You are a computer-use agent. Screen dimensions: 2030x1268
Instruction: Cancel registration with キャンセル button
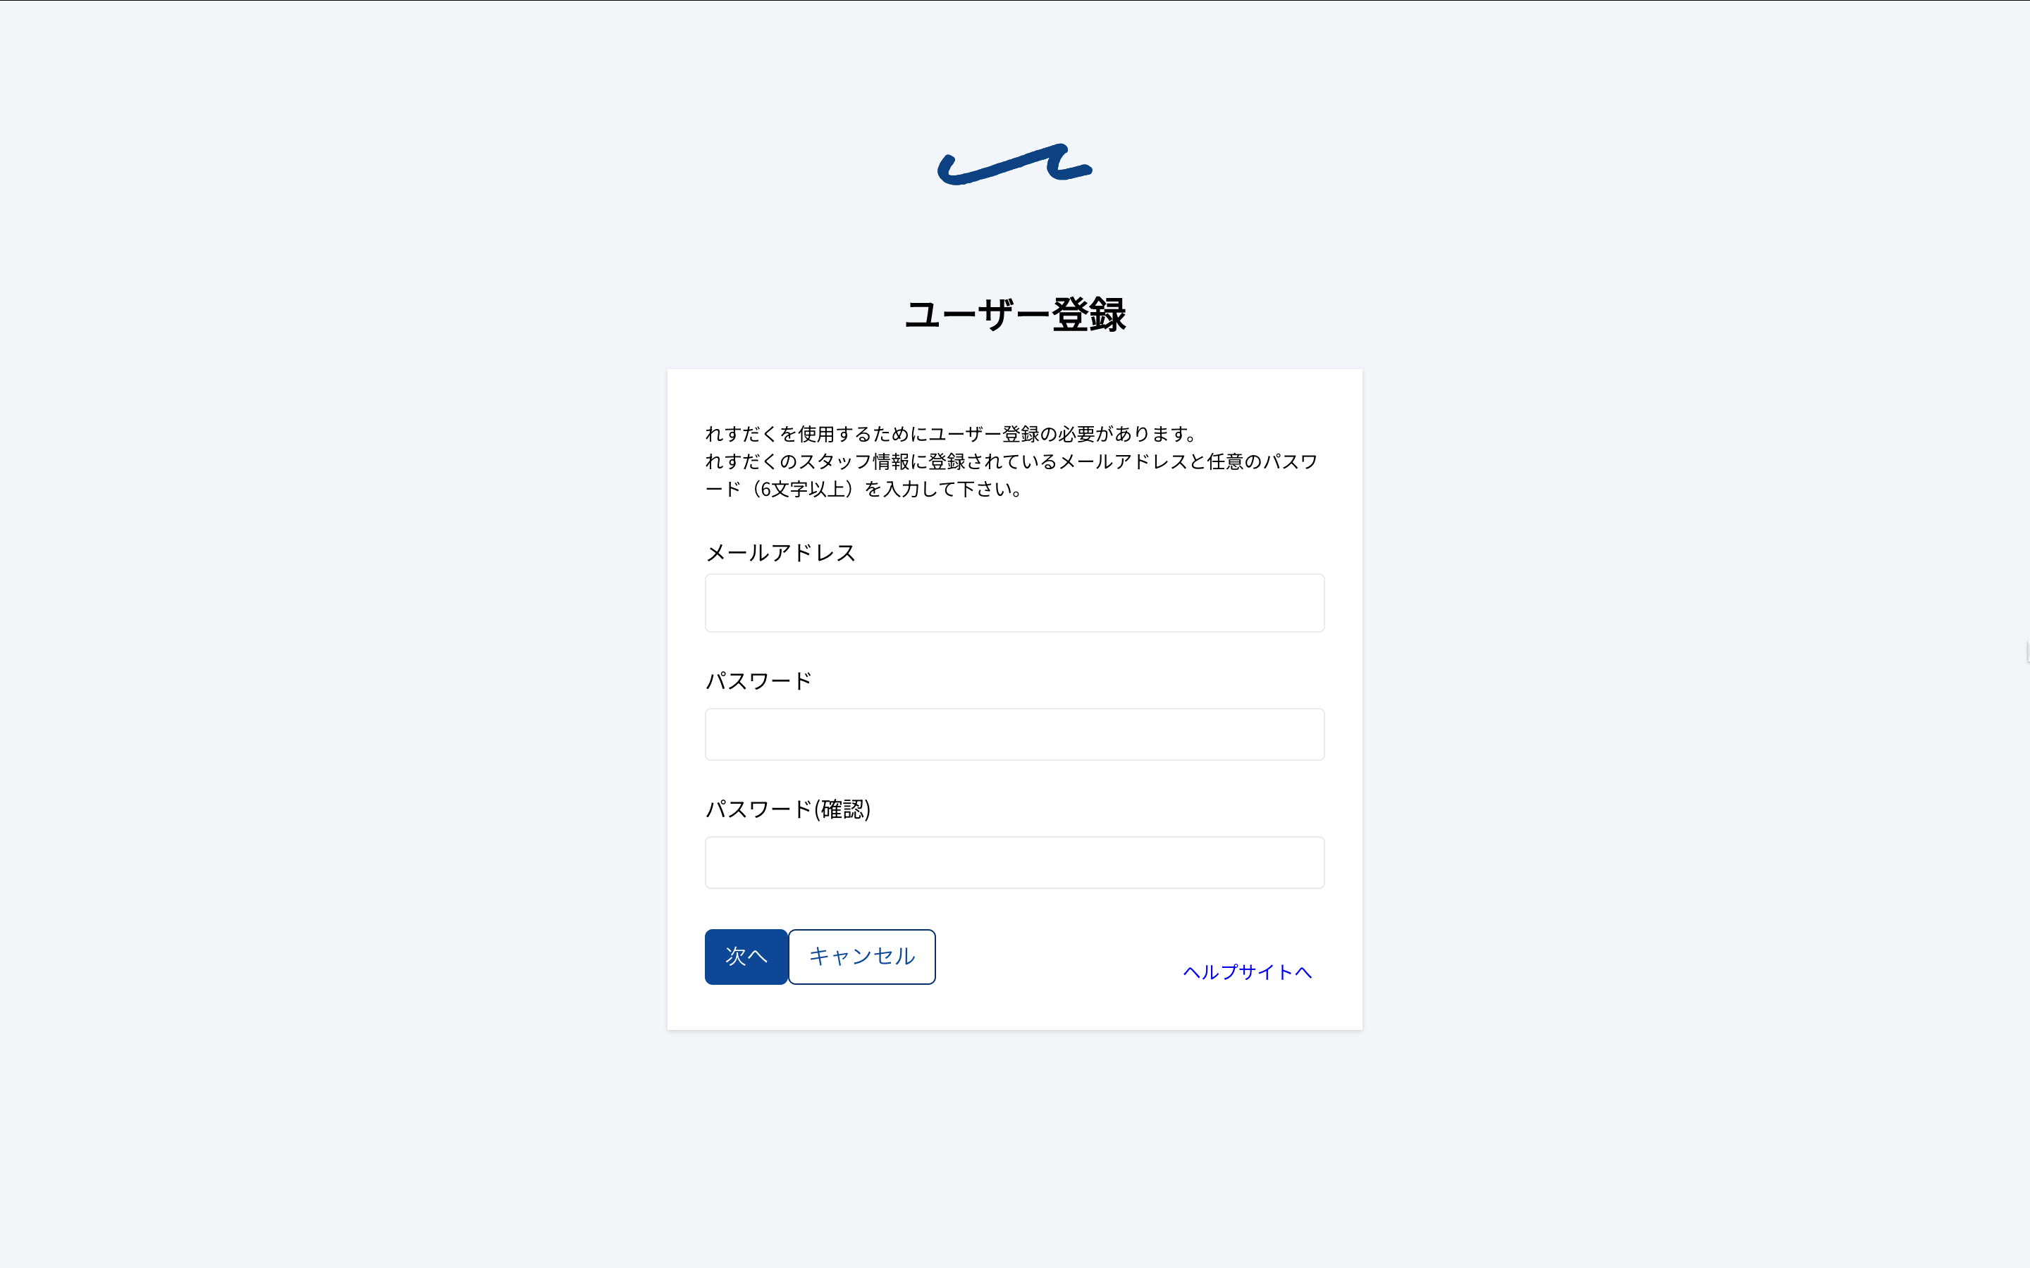861,957
